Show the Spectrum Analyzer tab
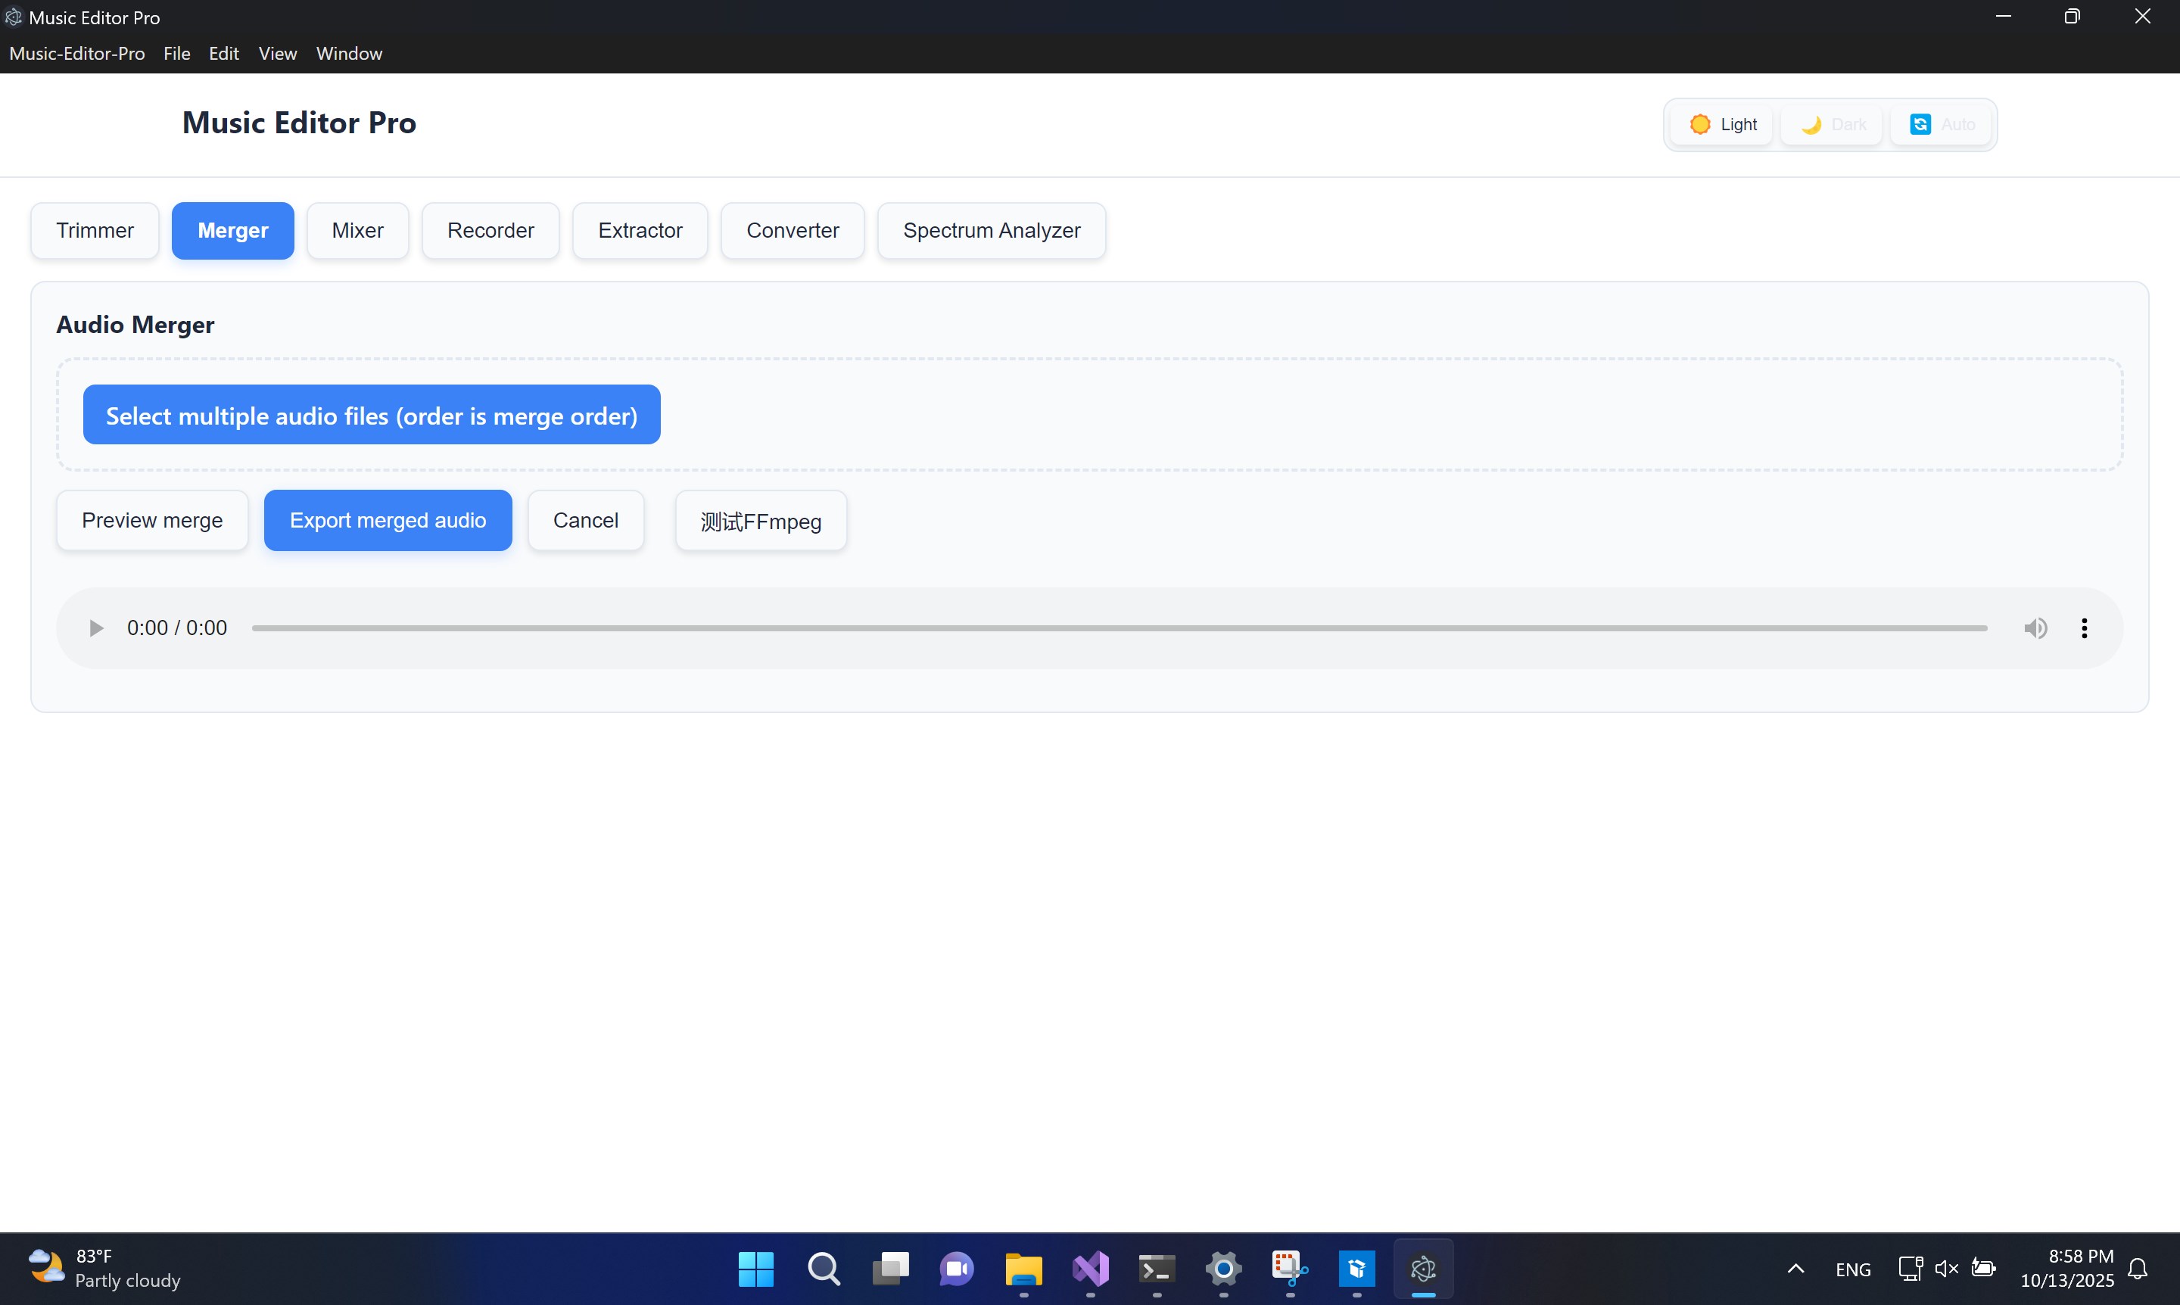The width and height of the screenshot is (2180, 1305). [992, 230]
